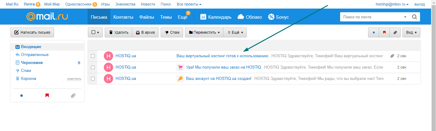Viewport: 436px width, 131px height.
Task: Open the Темы tab
Action: coord(166,17)
